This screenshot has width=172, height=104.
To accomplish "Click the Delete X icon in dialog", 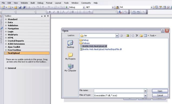I will [x=137, y=35].
